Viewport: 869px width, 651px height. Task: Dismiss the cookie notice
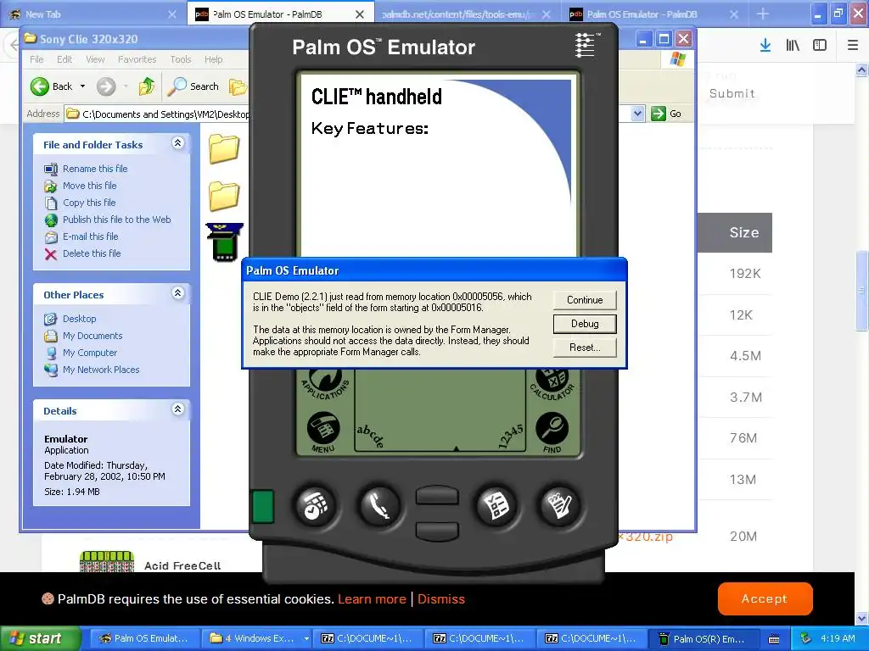point(441,599)
